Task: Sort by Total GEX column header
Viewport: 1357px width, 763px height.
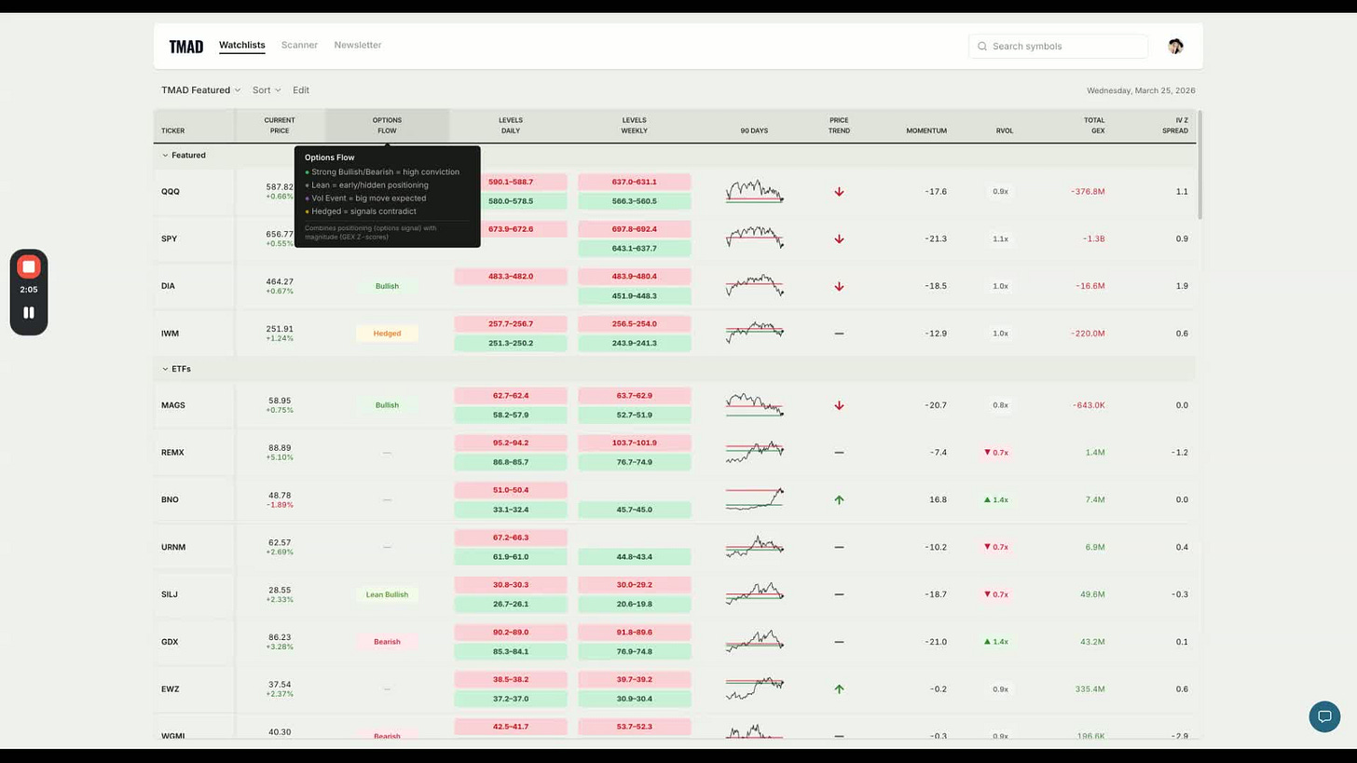Action: (x=1094, y=126)
